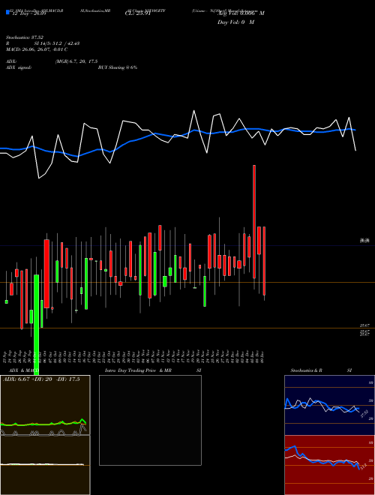
Task: Select the 'Avg Vol: 0.006 M' value
Action: pos(241,13)
